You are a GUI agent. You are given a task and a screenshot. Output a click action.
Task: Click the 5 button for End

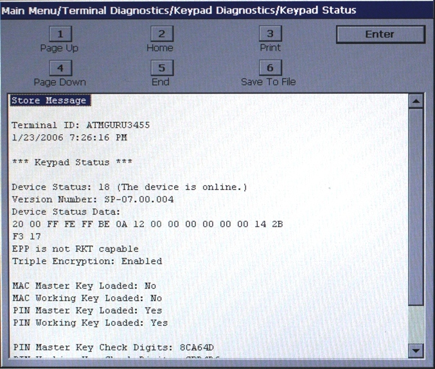pyautogui.click(x=162, y=68)
